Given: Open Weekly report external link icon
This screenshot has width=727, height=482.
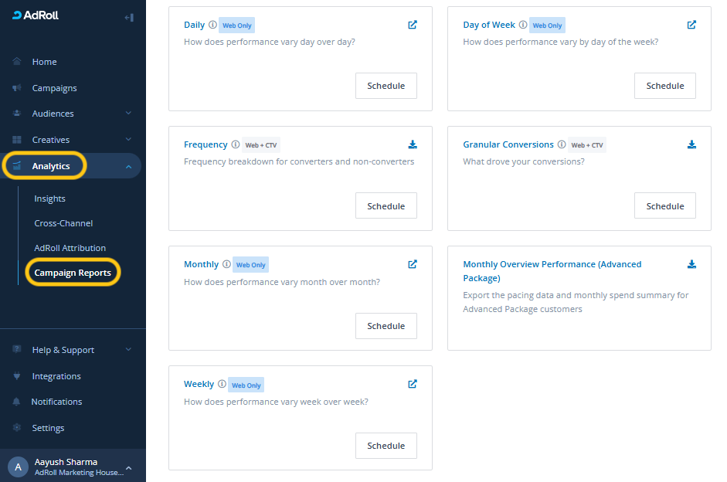Looking at the screenshot, I should click(413, 384).
